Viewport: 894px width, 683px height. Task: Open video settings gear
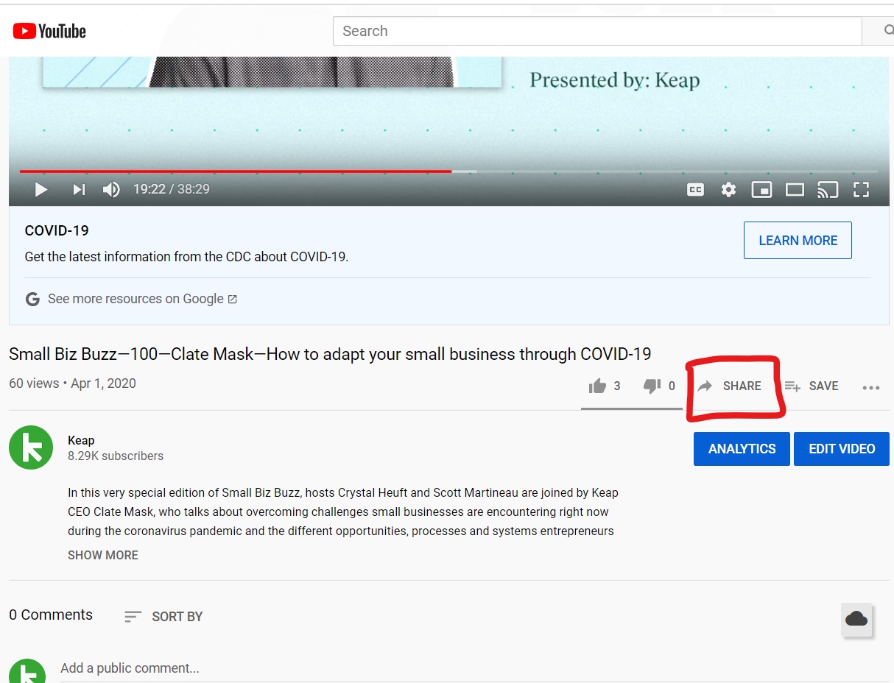coord(728,189)
